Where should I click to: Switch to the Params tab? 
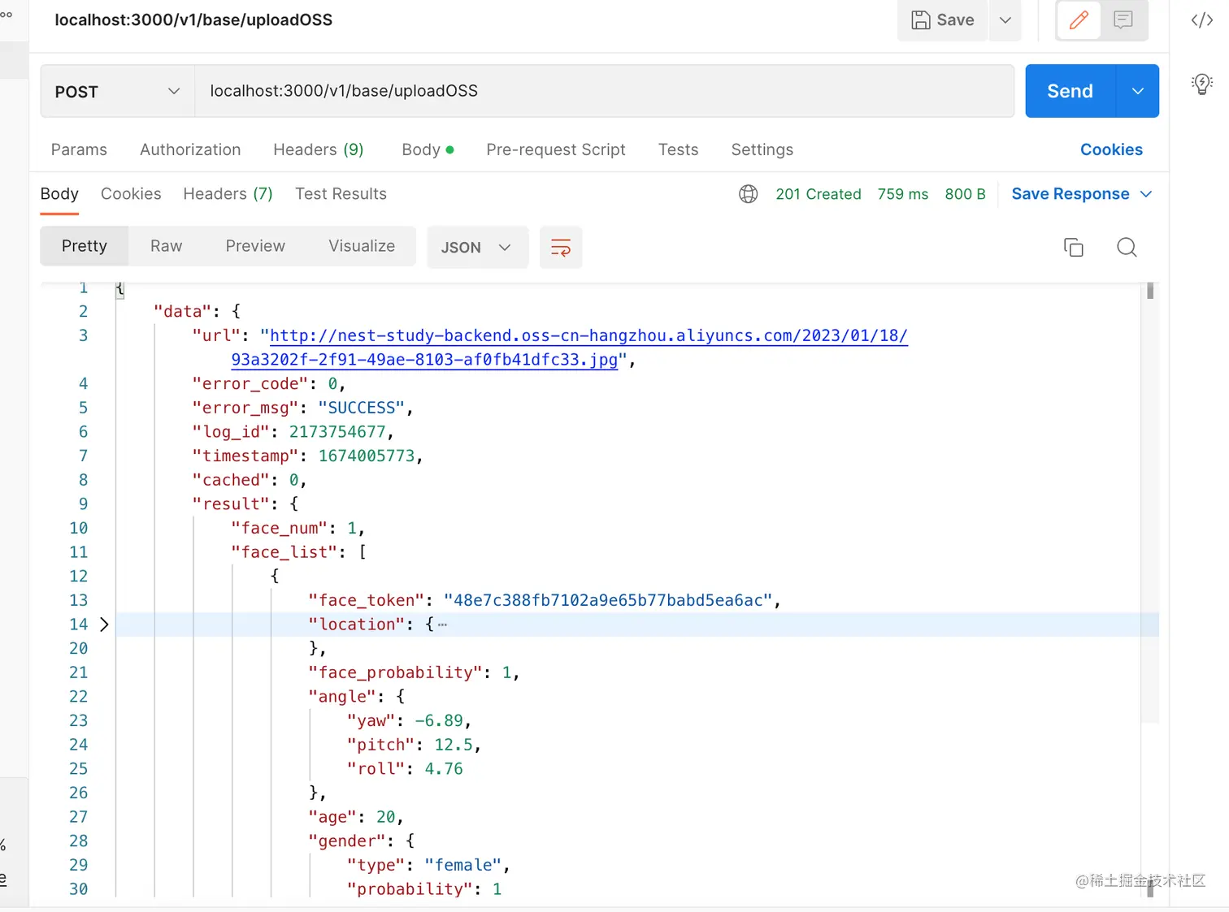click(x=79, y=149)
